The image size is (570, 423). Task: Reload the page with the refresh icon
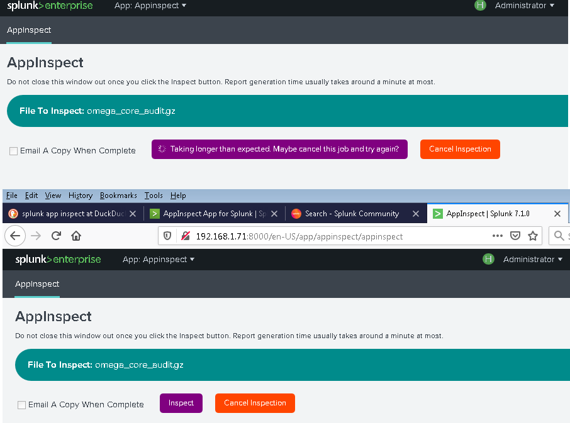point(56,236)
